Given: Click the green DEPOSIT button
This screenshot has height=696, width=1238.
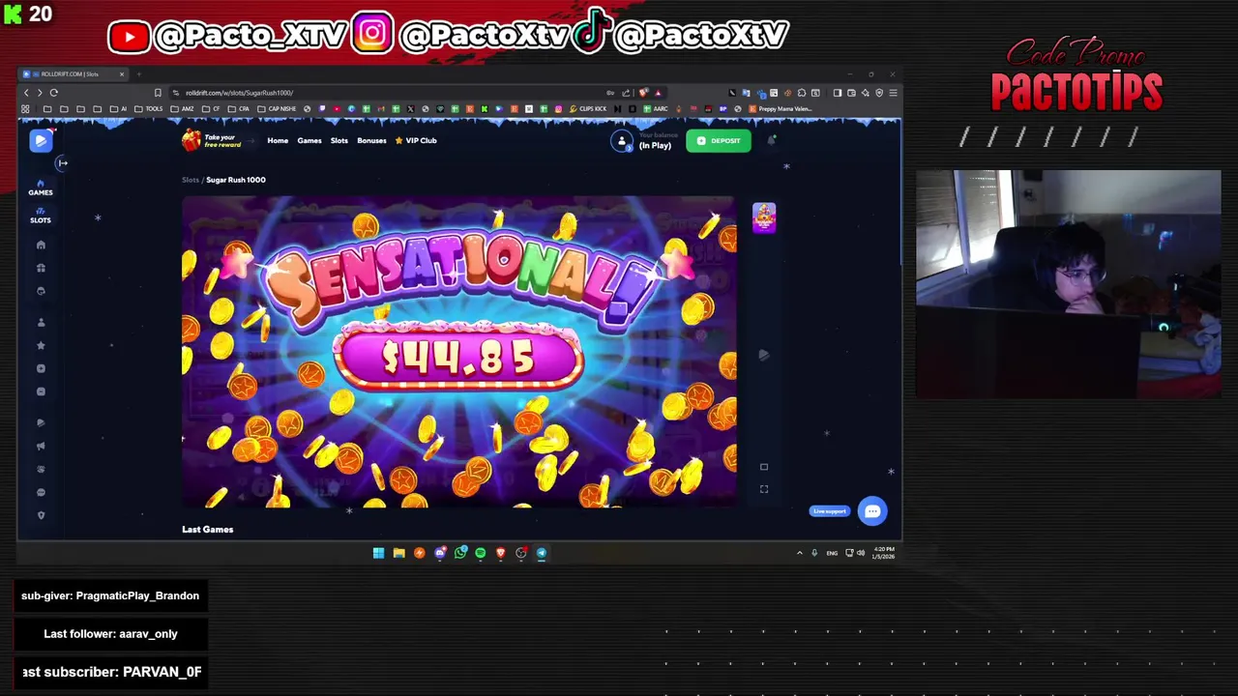Looking at the screenshot, I should coord(719,141).
